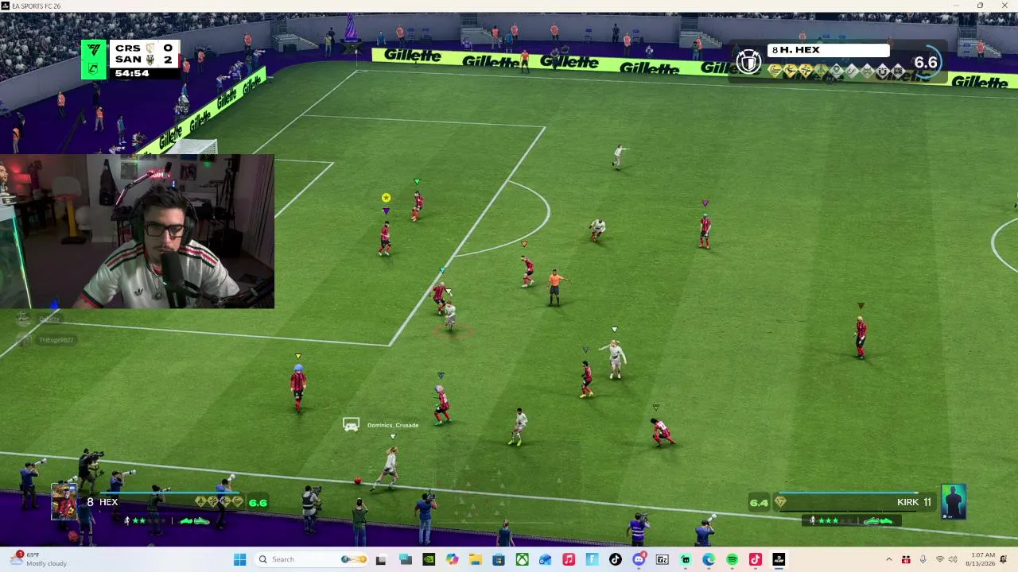Open the Xbox app from the taskbar
The width and height of the screenshot is (1018, 572).
pos(522,559)
